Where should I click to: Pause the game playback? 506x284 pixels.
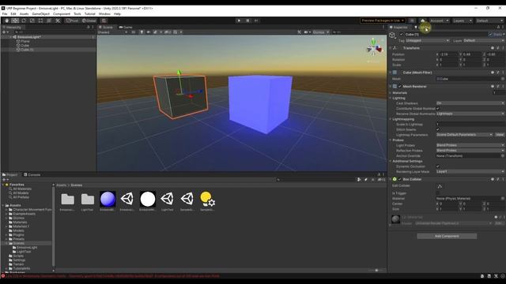[247, 21]
